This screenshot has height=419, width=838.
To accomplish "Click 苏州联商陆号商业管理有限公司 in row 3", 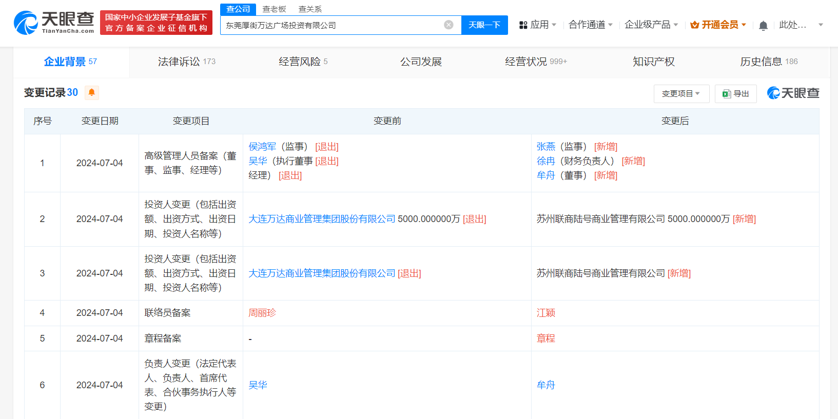I will click(x=601, y=273).
